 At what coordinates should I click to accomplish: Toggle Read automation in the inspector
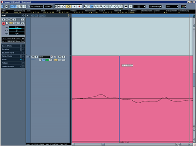coord(11,20)
